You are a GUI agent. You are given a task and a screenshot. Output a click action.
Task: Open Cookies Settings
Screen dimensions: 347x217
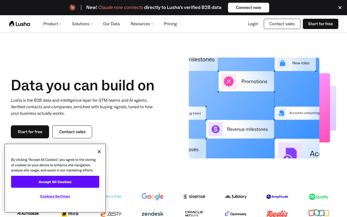click(55, 196)
